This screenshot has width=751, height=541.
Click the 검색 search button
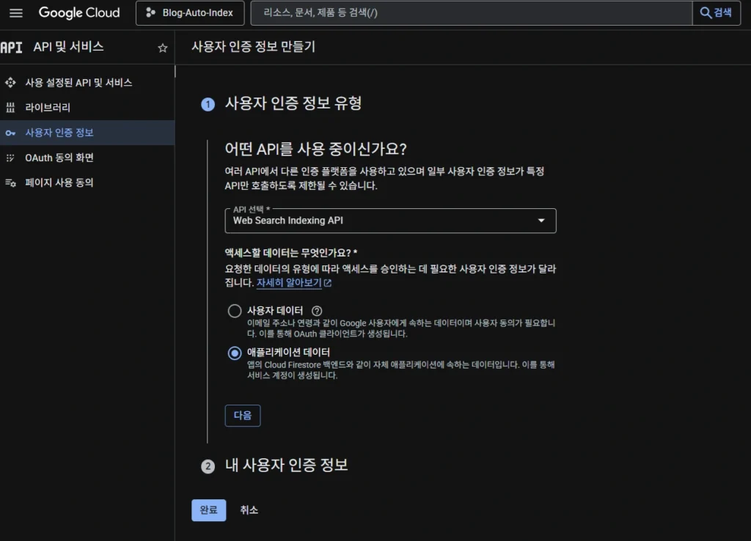point(717,13)
